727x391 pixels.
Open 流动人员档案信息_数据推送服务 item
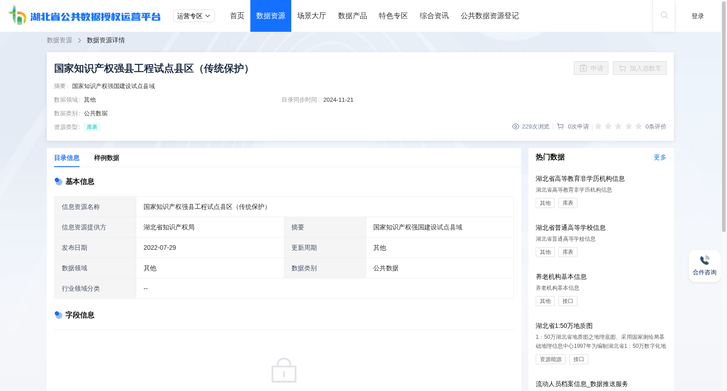(582, 384)
